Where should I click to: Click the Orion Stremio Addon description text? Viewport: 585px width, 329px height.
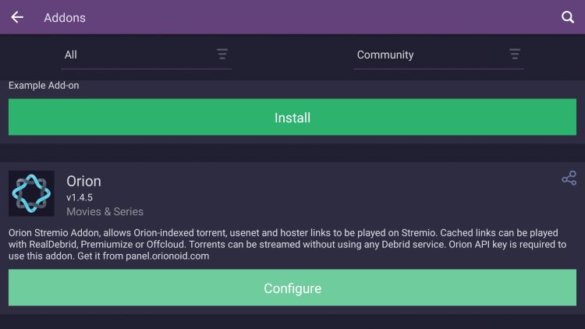[x=287, y=244]
